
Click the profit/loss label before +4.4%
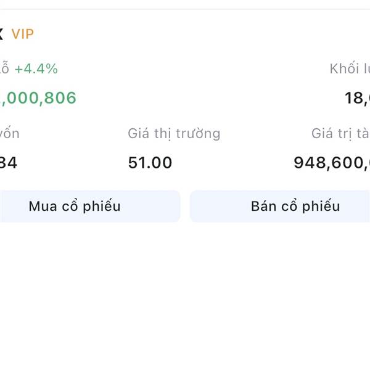tap(4, 69)
